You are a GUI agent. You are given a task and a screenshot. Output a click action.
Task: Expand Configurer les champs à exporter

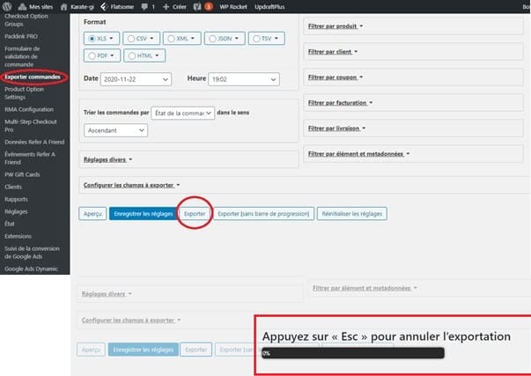tap(132, 185)
